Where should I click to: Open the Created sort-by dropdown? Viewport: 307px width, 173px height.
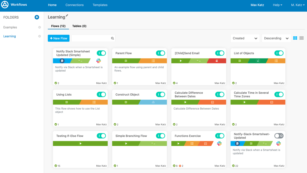click(x=245, y=38)
